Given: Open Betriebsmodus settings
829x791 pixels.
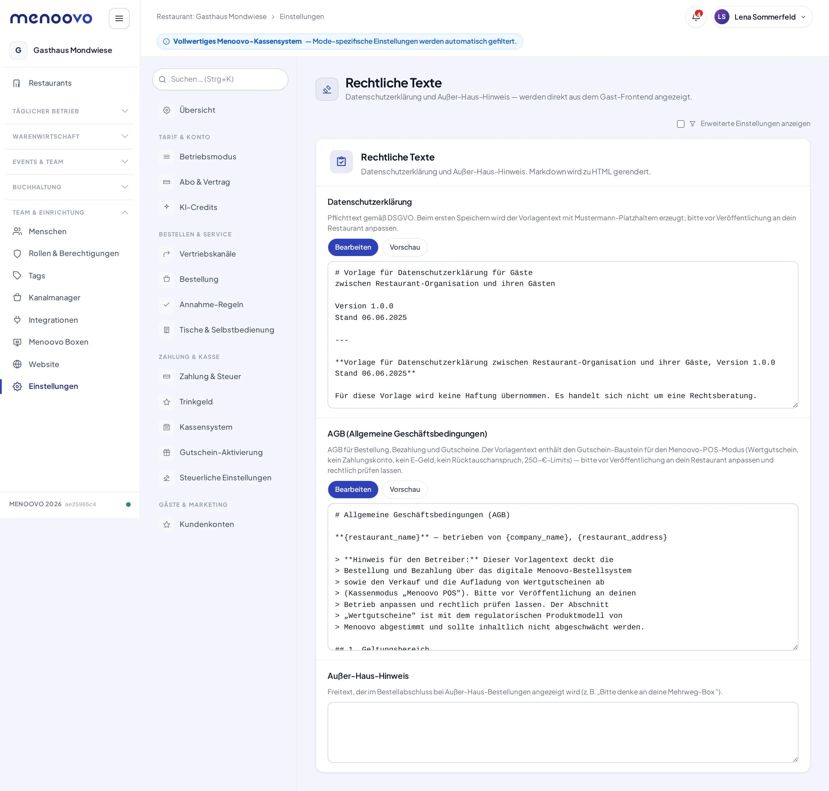Looking at the screenshot, I should (220, 157).
